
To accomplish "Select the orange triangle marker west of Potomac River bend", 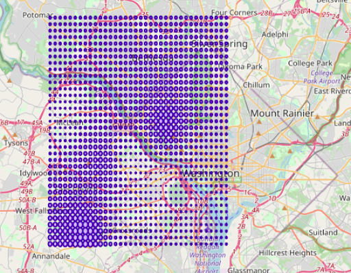I will tap(10, 80).
